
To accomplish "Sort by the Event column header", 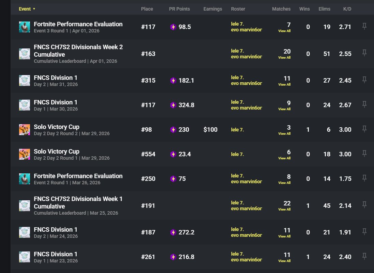I will click(27, 9).
